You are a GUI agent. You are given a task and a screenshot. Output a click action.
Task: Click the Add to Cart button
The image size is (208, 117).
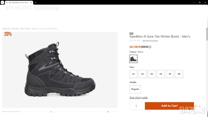pos(169,106)
